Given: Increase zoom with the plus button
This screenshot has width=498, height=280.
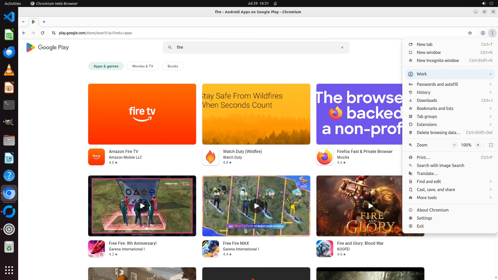Looking at the screenshot, I should click(478, 145).
